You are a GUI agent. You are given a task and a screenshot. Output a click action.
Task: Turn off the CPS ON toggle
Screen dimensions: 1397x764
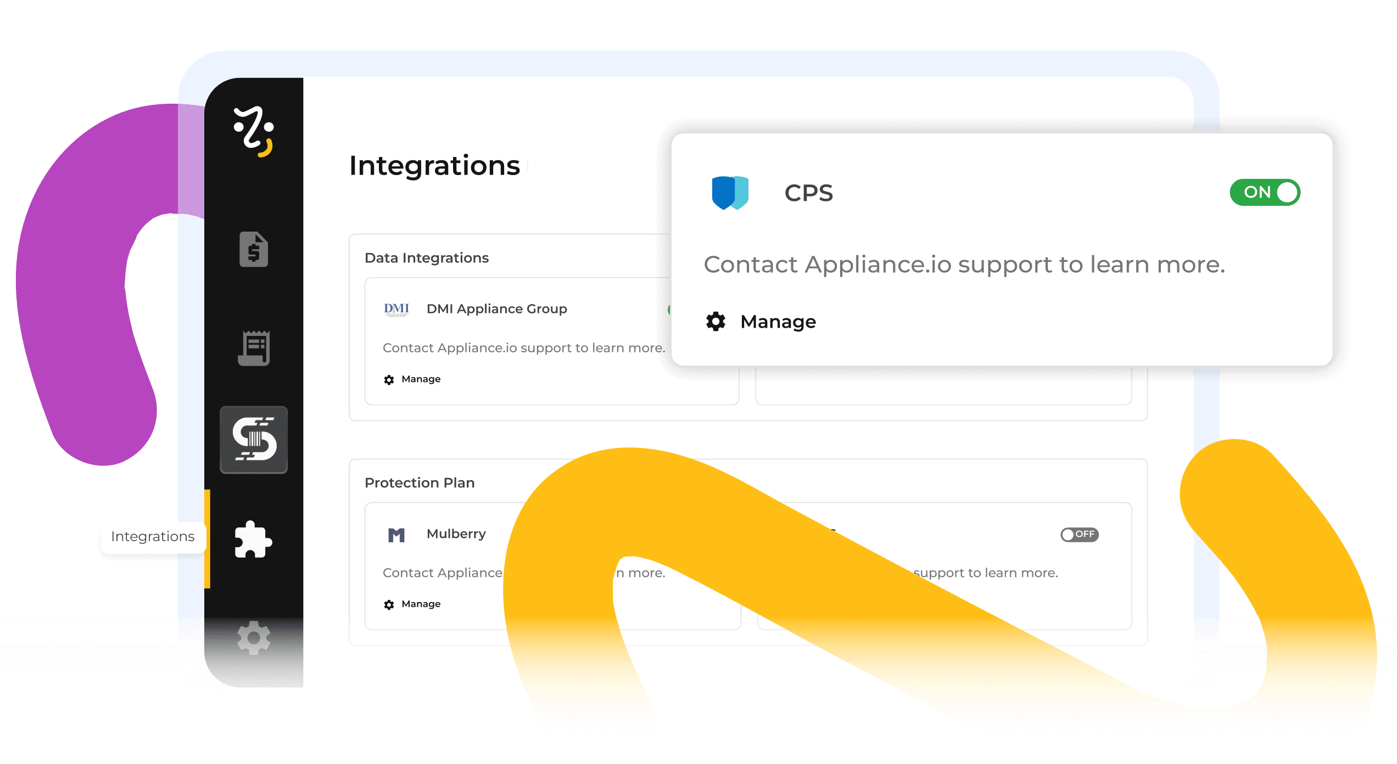[1264, 193]
